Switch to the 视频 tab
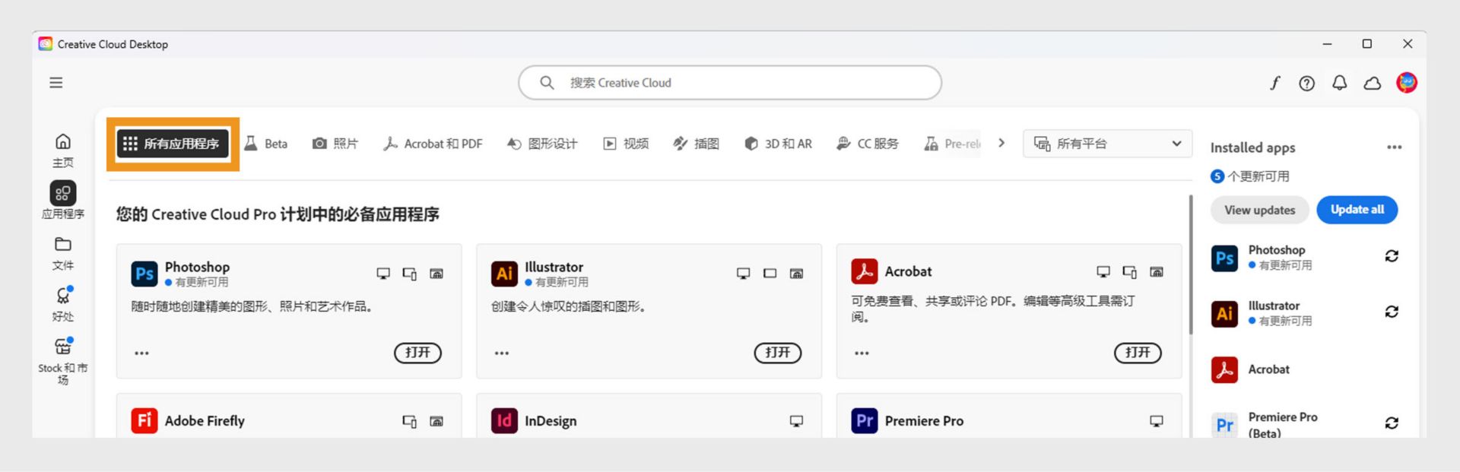Image resolution: width=1460 pixels, height=472 pixels. 626,144
